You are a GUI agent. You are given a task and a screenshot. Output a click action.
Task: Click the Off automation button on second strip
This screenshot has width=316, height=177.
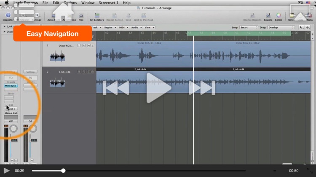(x=30, y=121)
